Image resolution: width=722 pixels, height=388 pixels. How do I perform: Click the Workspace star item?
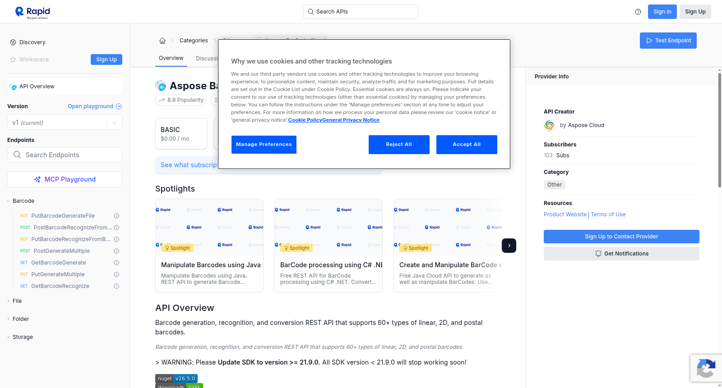pyautogui.click(x=29, y=59)
